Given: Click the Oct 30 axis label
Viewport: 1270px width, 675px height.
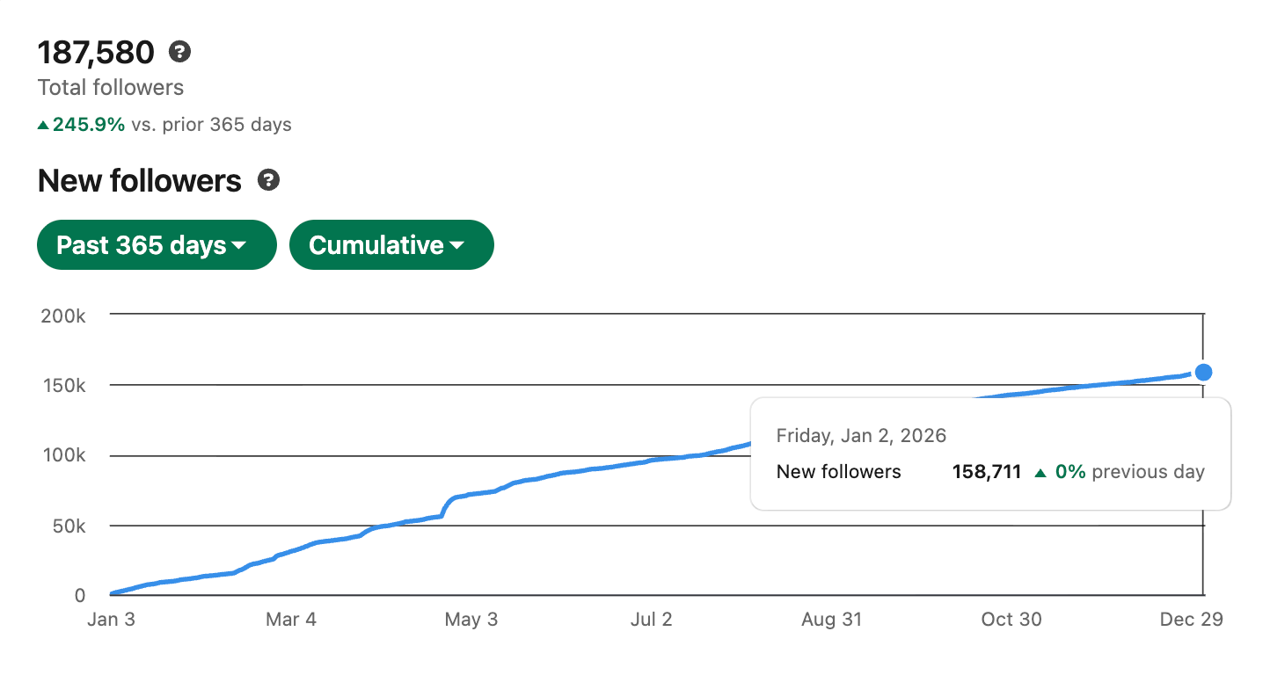Looking at the screenshot, I should 1011,620.
